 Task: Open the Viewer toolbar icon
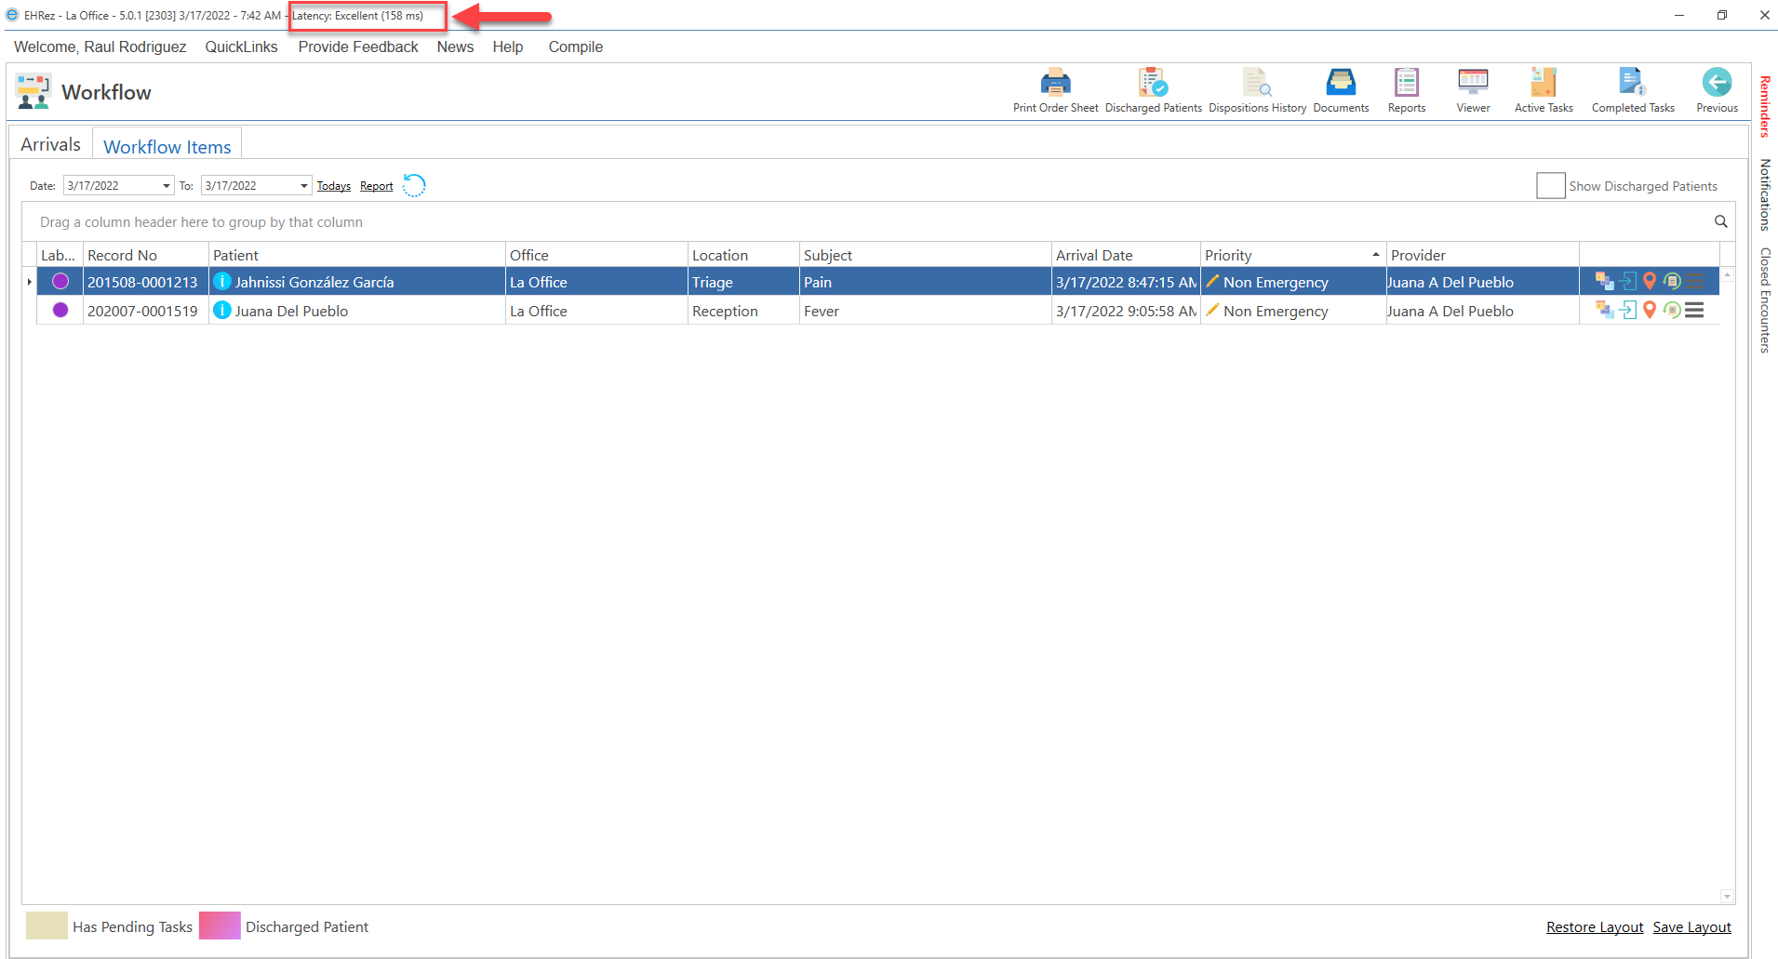click(1473, 83)
